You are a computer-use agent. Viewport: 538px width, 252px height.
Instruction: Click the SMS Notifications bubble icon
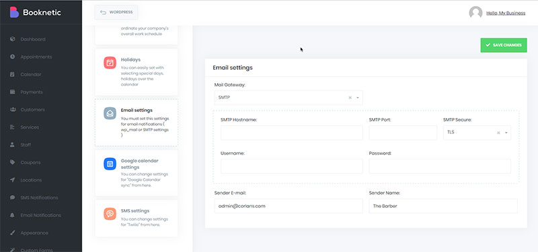(x=13, y=198)
